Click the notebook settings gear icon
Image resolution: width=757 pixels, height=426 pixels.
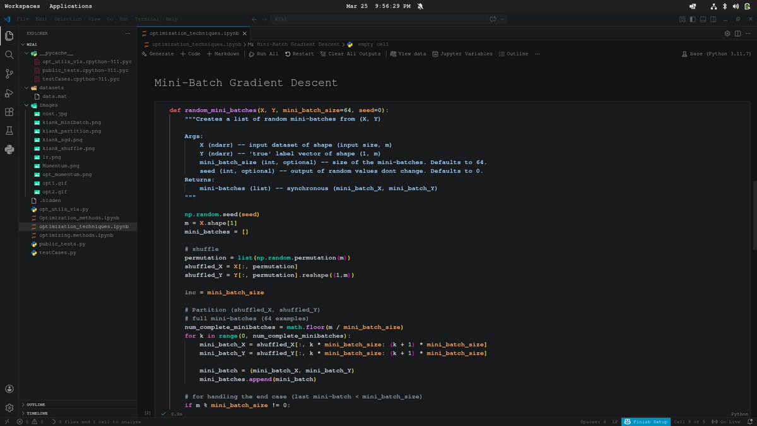coord(727,33)
